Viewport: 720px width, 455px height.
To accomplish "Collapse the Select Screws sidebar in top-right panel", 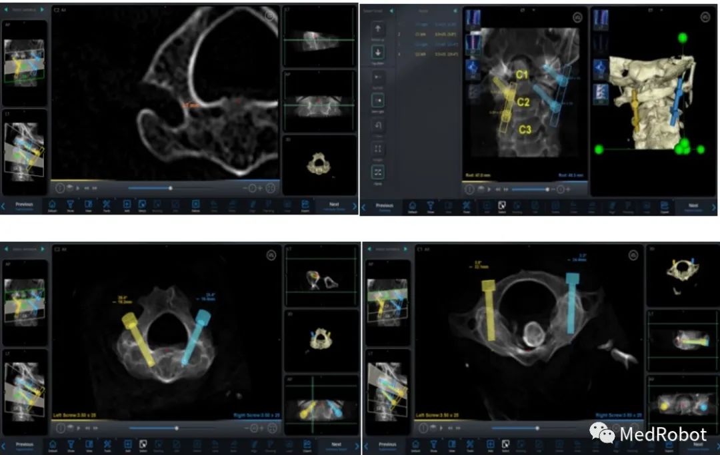I will pos(391,11).
